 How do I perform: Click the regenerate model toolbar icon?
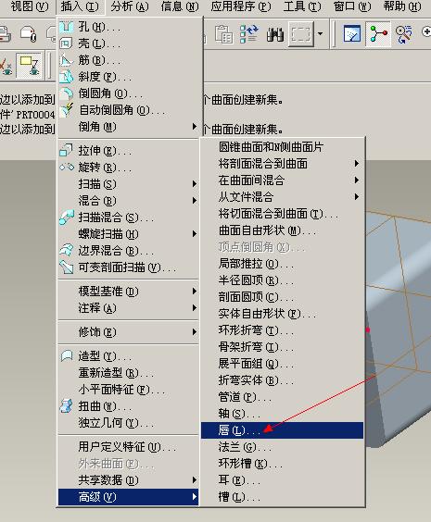pos(249,33)
